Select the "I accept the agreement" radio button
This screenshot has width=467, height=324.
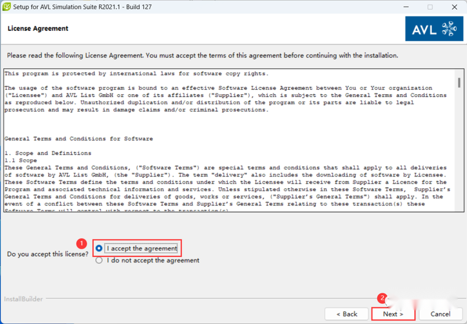[x=99, y=248]
